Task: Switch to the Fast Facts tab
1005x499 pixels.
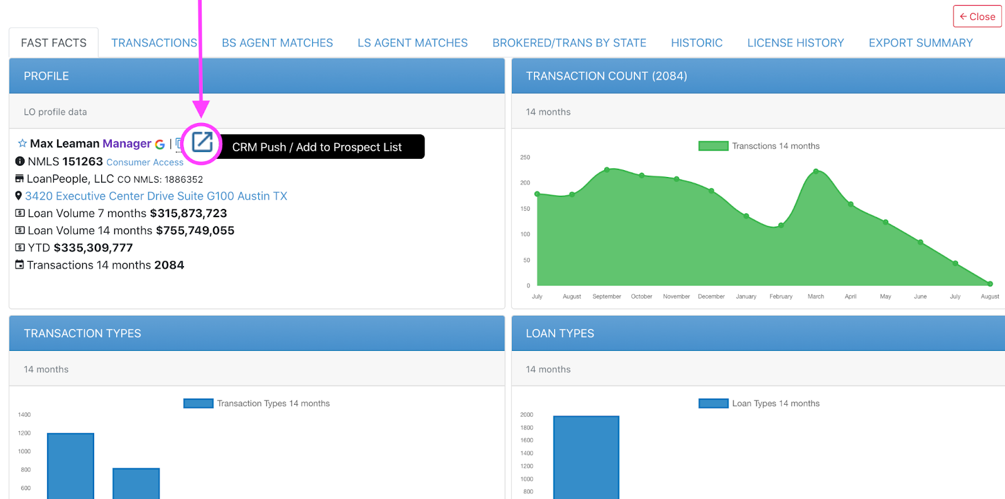Action: tap(53, 43)
